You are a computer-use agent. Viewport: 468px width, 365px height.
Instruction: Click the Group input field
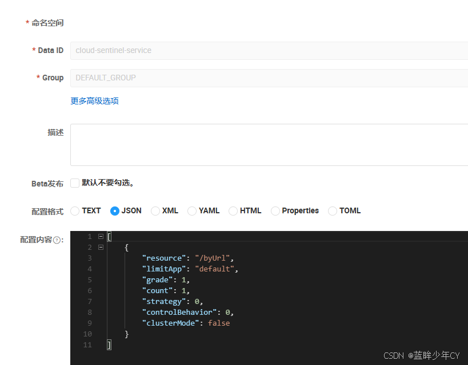click(x=269, y=78)
